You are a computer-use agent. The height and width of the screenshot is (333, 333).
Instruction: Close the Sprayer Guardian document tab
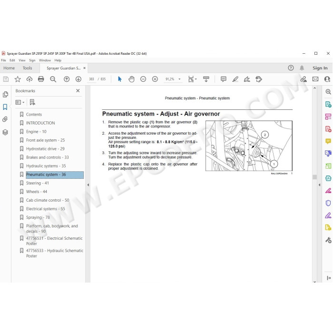84,68
